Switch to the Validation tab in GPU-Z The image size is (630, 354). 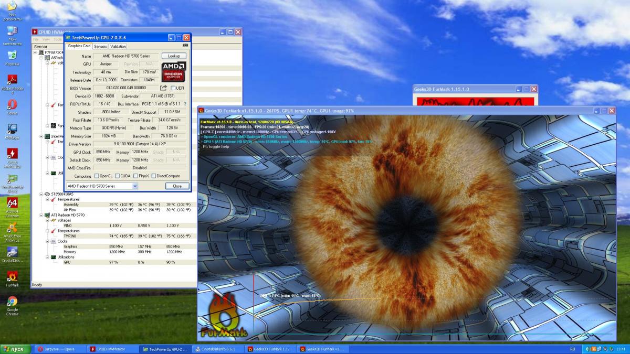[x=118, y=46]
